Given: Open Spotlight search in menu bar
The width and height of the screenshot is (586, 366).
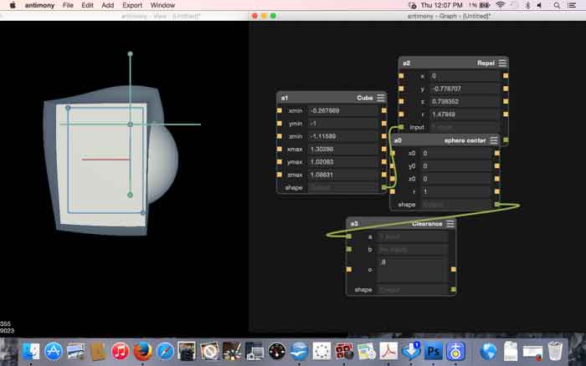Looking at the screenshot, I should (557, 5).
